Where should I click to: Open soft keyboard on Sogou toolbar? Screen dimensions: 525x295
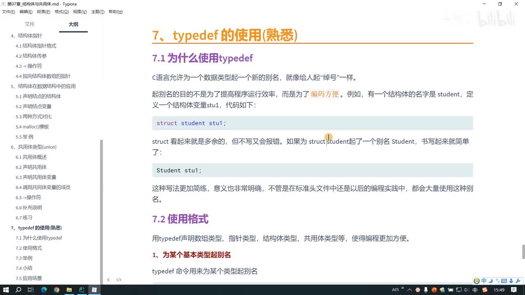(504, 281)
